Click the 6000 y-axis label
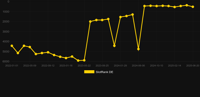The image size is (200, 97). pos(6,61)
